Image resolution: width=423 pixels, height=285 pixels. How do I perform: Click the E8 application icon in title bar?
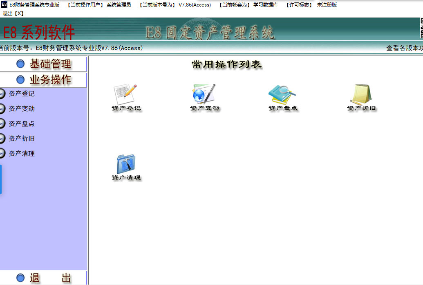4,4
